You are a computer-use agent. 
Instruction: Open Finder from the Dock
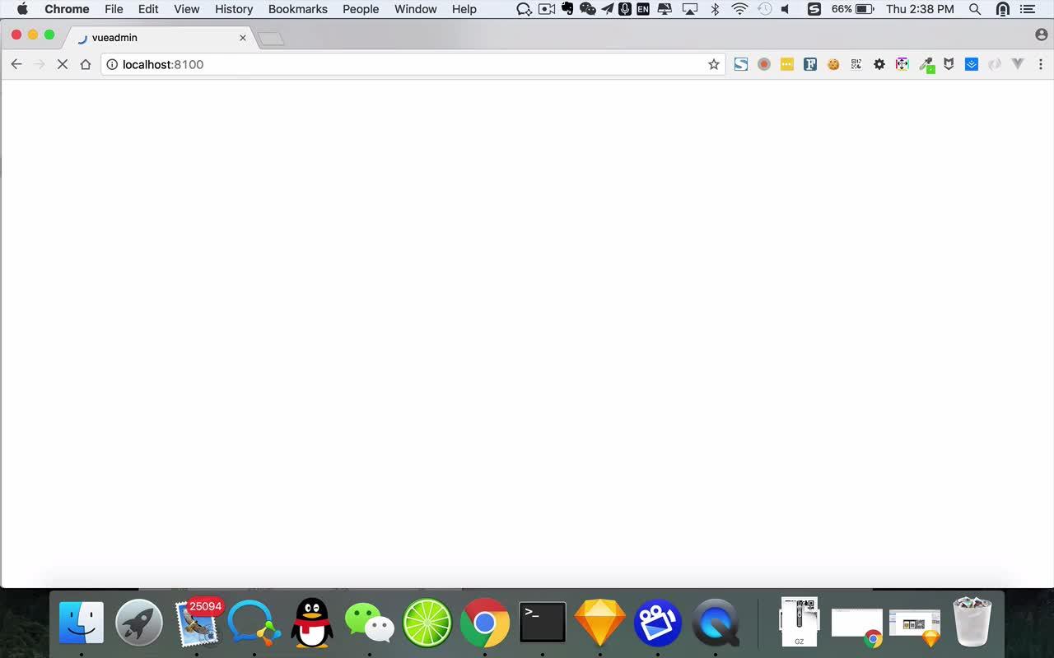(x=82, y=623)
